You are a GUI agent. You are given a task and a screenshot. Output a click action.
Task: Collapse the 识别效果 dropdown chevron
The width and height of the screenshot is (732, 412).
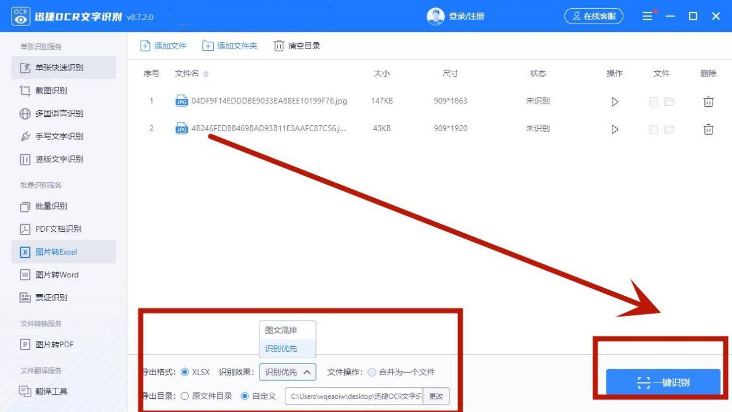pos(307,372)
